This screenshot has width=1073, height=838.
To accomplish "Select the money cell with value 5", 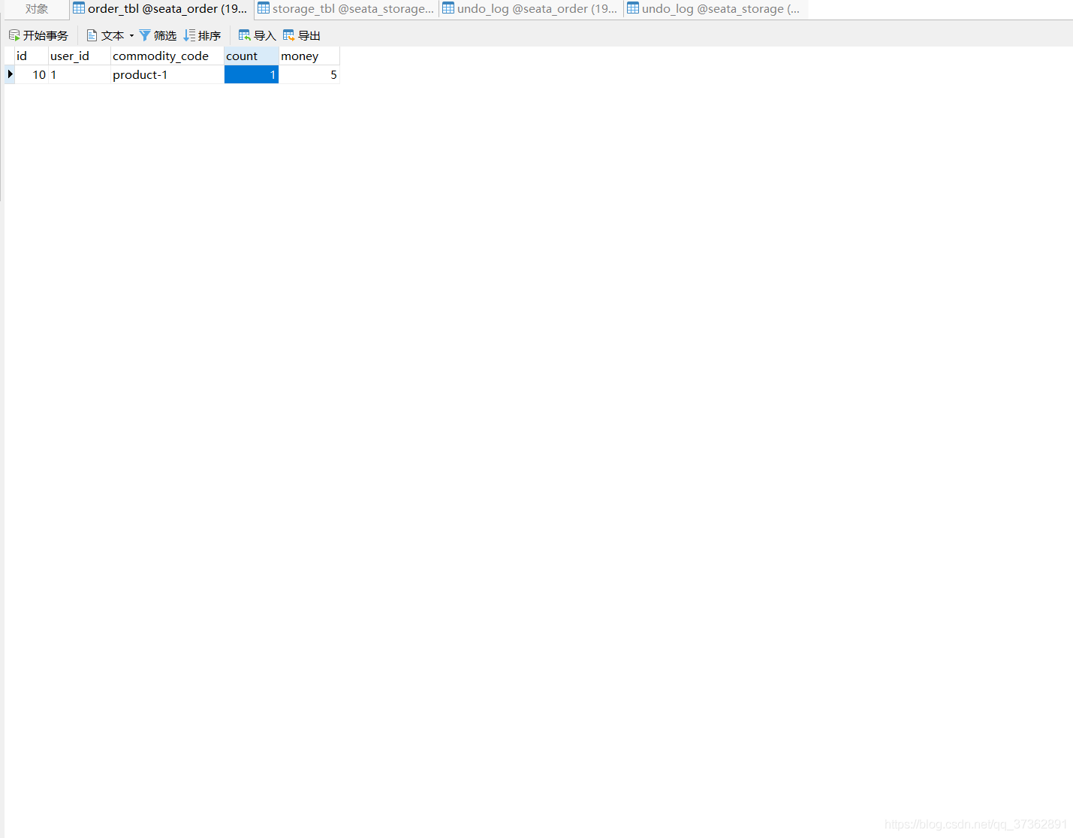I will tap(309, 74).
